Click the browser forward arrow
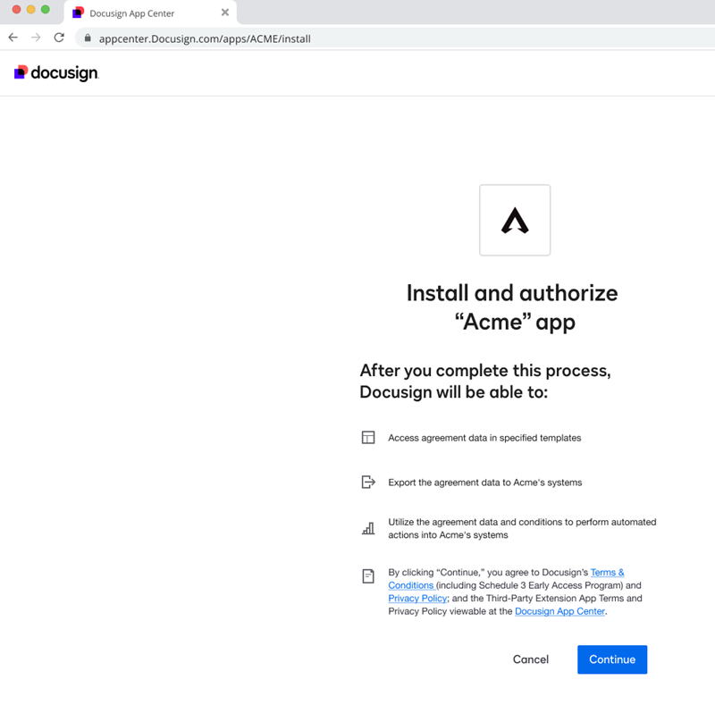This screenshot has height=705, width=715. pyautogui.click(x=36, y=38)
